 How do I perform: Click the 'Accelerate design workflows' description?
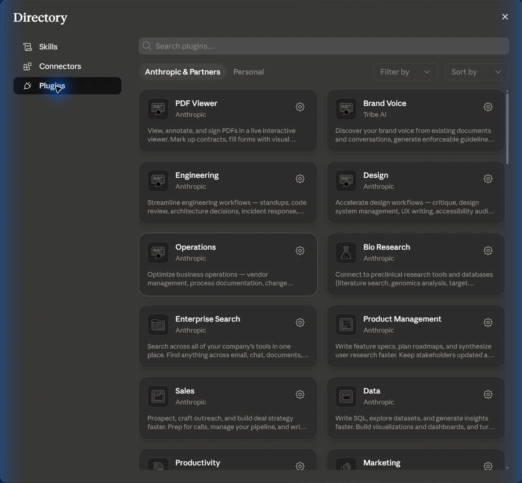415,207
